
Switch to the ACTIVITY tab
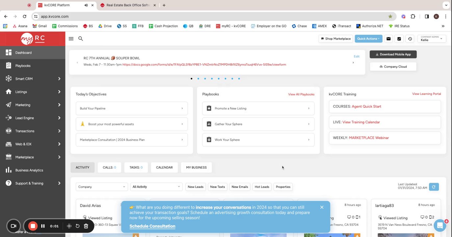tap(83, 168)
